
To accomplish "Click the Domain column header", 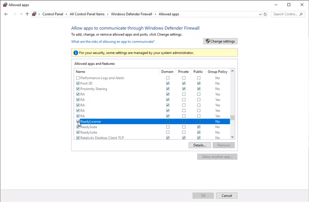I will 167,72.
